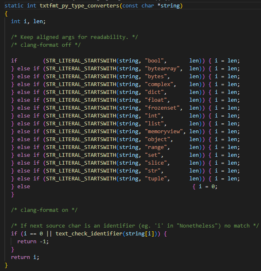Click the "float" string literal
Image resolution: width=261 pixels, height=271 pixels.
pyautogui.click(x=156, y=100)
